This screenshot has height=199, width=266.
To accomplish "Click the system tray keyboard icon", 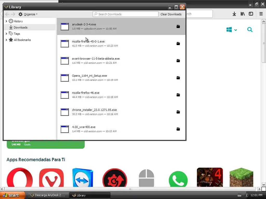I will 239,195.
